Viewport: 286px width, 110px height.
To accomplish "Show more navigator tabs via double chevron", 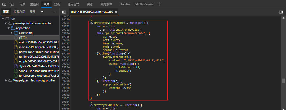I will [x=42, y=12].
